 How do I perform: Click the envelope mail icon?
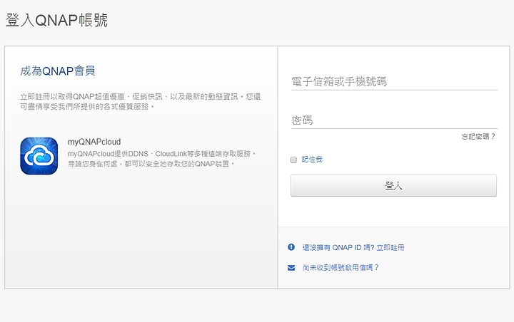pyautogui.click(x=291, y=268)
